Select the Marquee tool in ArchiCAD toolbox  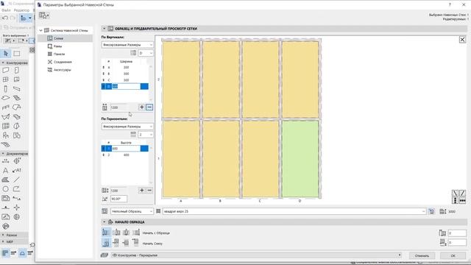(x=16, y=54)
